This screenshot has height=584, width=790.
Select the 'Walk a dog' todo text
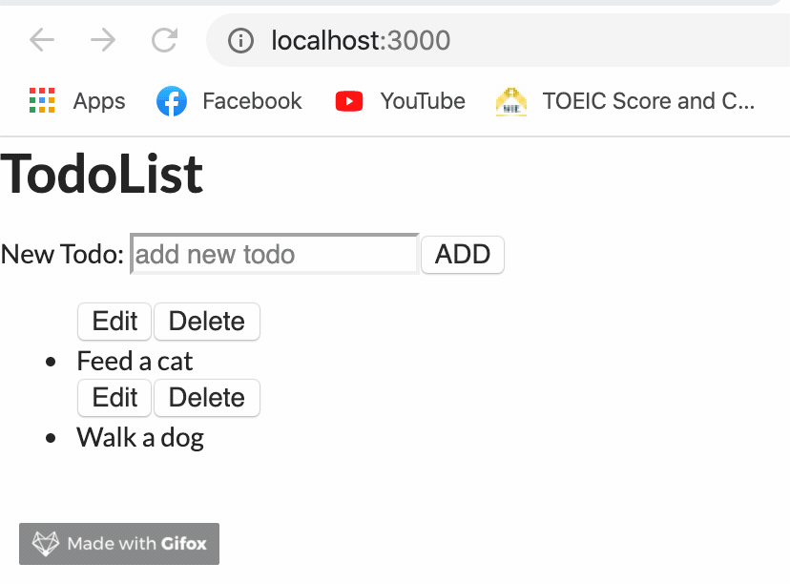(139, 437)
